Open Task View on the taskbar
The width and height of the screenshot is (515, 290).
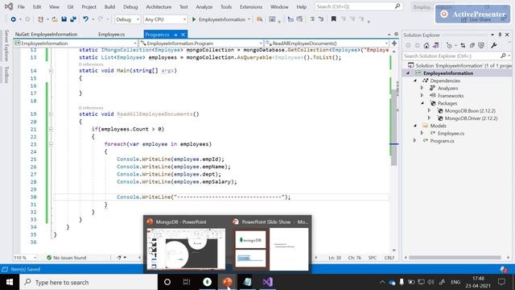(x=187, y=282)
